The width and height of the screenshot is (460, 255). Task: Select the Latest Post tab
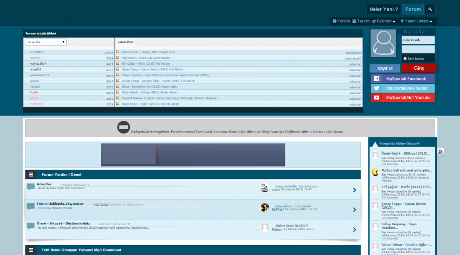125,42
